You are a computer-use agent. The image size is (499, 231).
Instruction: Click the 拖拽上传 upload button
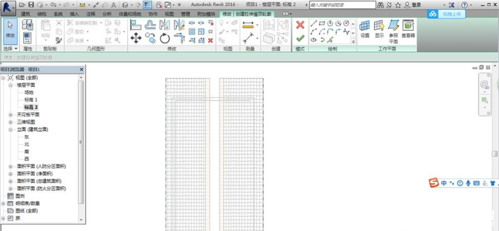tap(446, 14)
